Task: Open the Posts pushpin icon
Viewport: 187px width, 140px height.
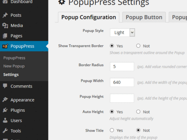Action: [x=5, y=15]
